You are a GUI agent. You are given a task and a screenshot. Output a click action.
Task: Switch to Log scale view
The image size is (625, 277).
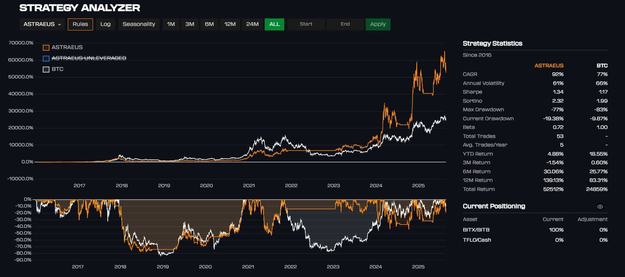click(x=105, y=24)
